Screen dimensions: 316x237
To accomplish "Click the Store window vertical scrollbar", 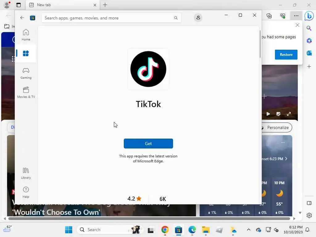I will [x=260, y=44].
